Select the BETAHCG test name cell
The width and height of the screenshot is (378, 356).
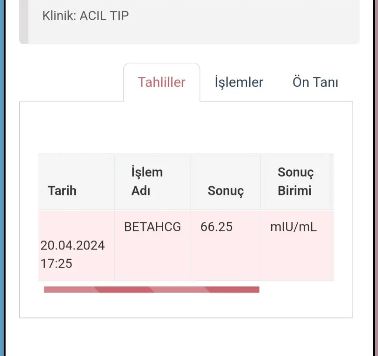click(x=152, y=227)
